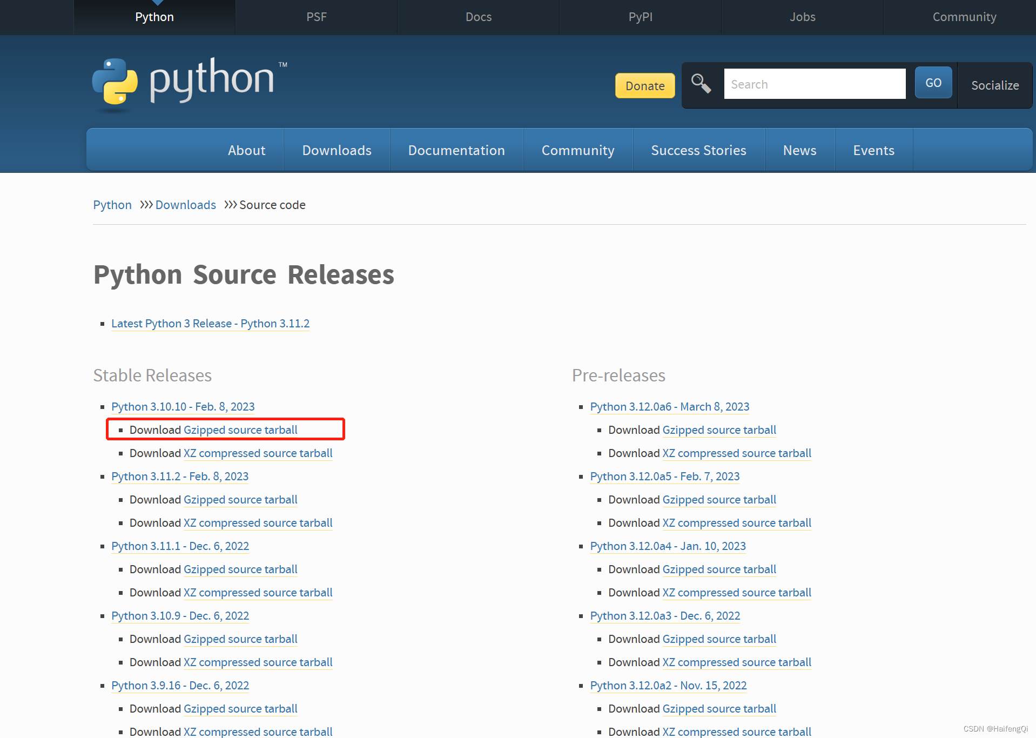Open the About navigation menu
Screen dimensions: 1036x738
coord(247,150)
